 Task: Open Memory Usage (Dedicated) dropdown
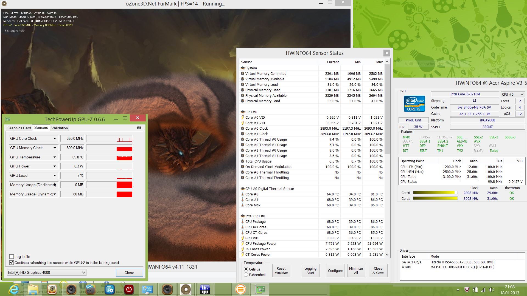pyautogui.click(x=55, y=185)
